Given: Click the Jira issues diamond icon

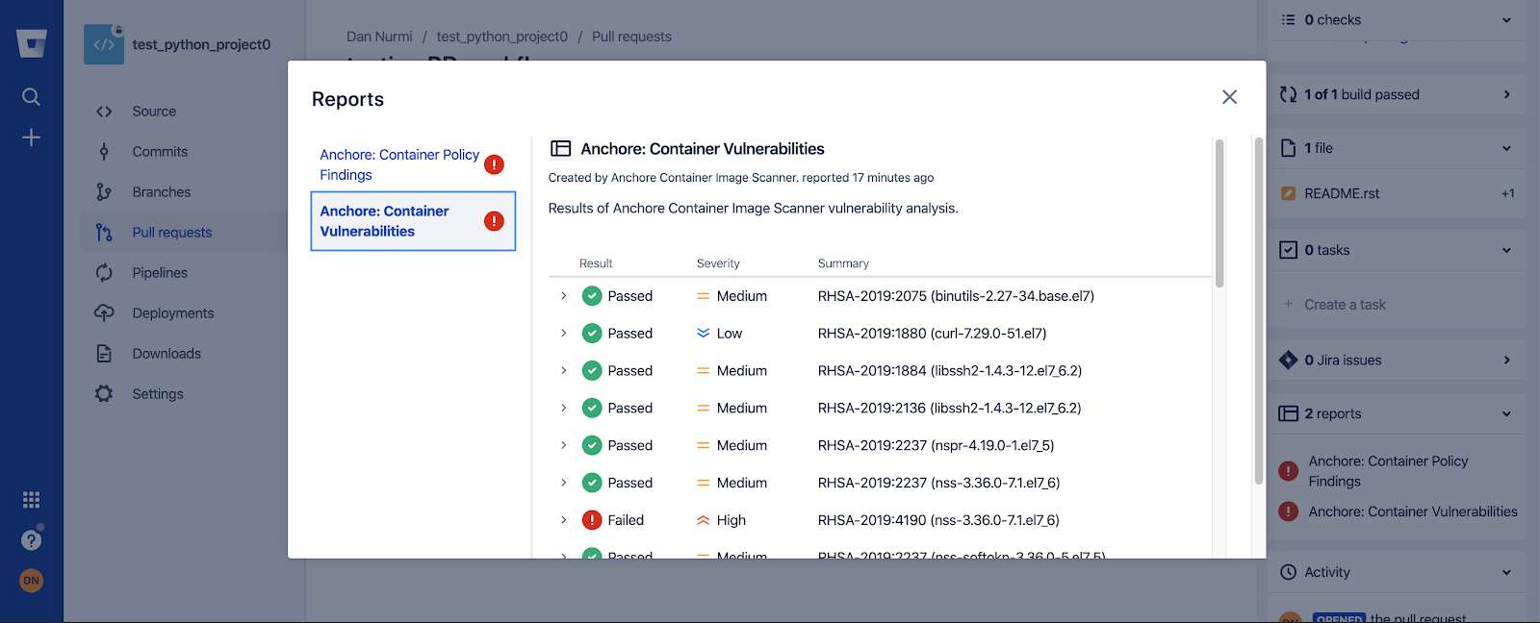Looking at the screenshot, I should point(1288,361).
